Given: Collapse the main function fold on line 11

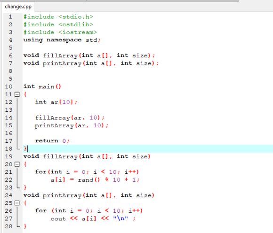Looking at the screenshot, I should tap(17, 94).
